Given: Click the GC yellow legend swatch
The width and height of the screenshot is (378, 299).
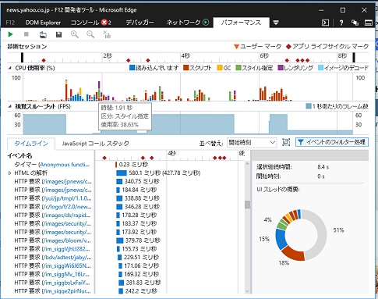Looking at the screenshot, I should [220, 68].
